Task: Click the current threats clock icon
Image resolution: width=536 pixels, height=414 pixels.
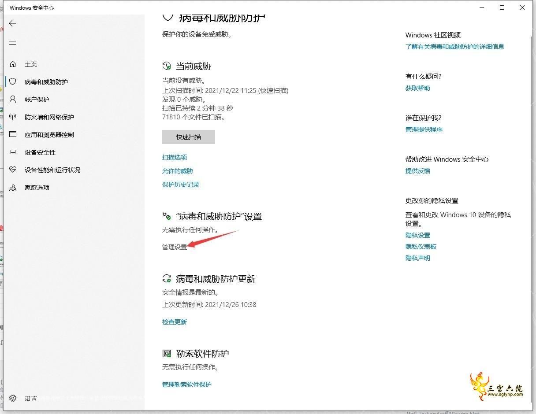Action: tap(167, 66)
